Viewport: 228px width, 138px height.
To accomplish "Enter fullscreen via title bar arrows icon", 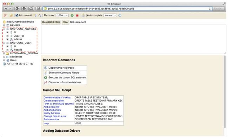I will coord(224,4).
